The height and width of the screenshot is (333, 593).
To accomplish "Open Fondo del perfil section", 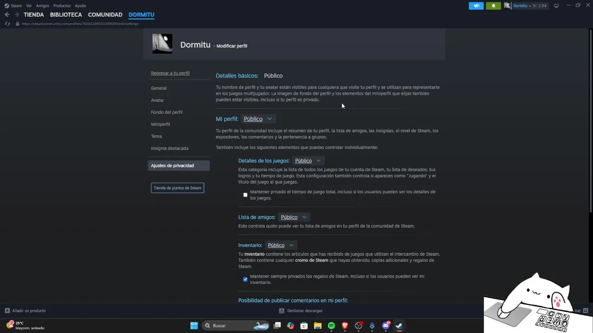I will pyautogui.click(x=167, y=112).
